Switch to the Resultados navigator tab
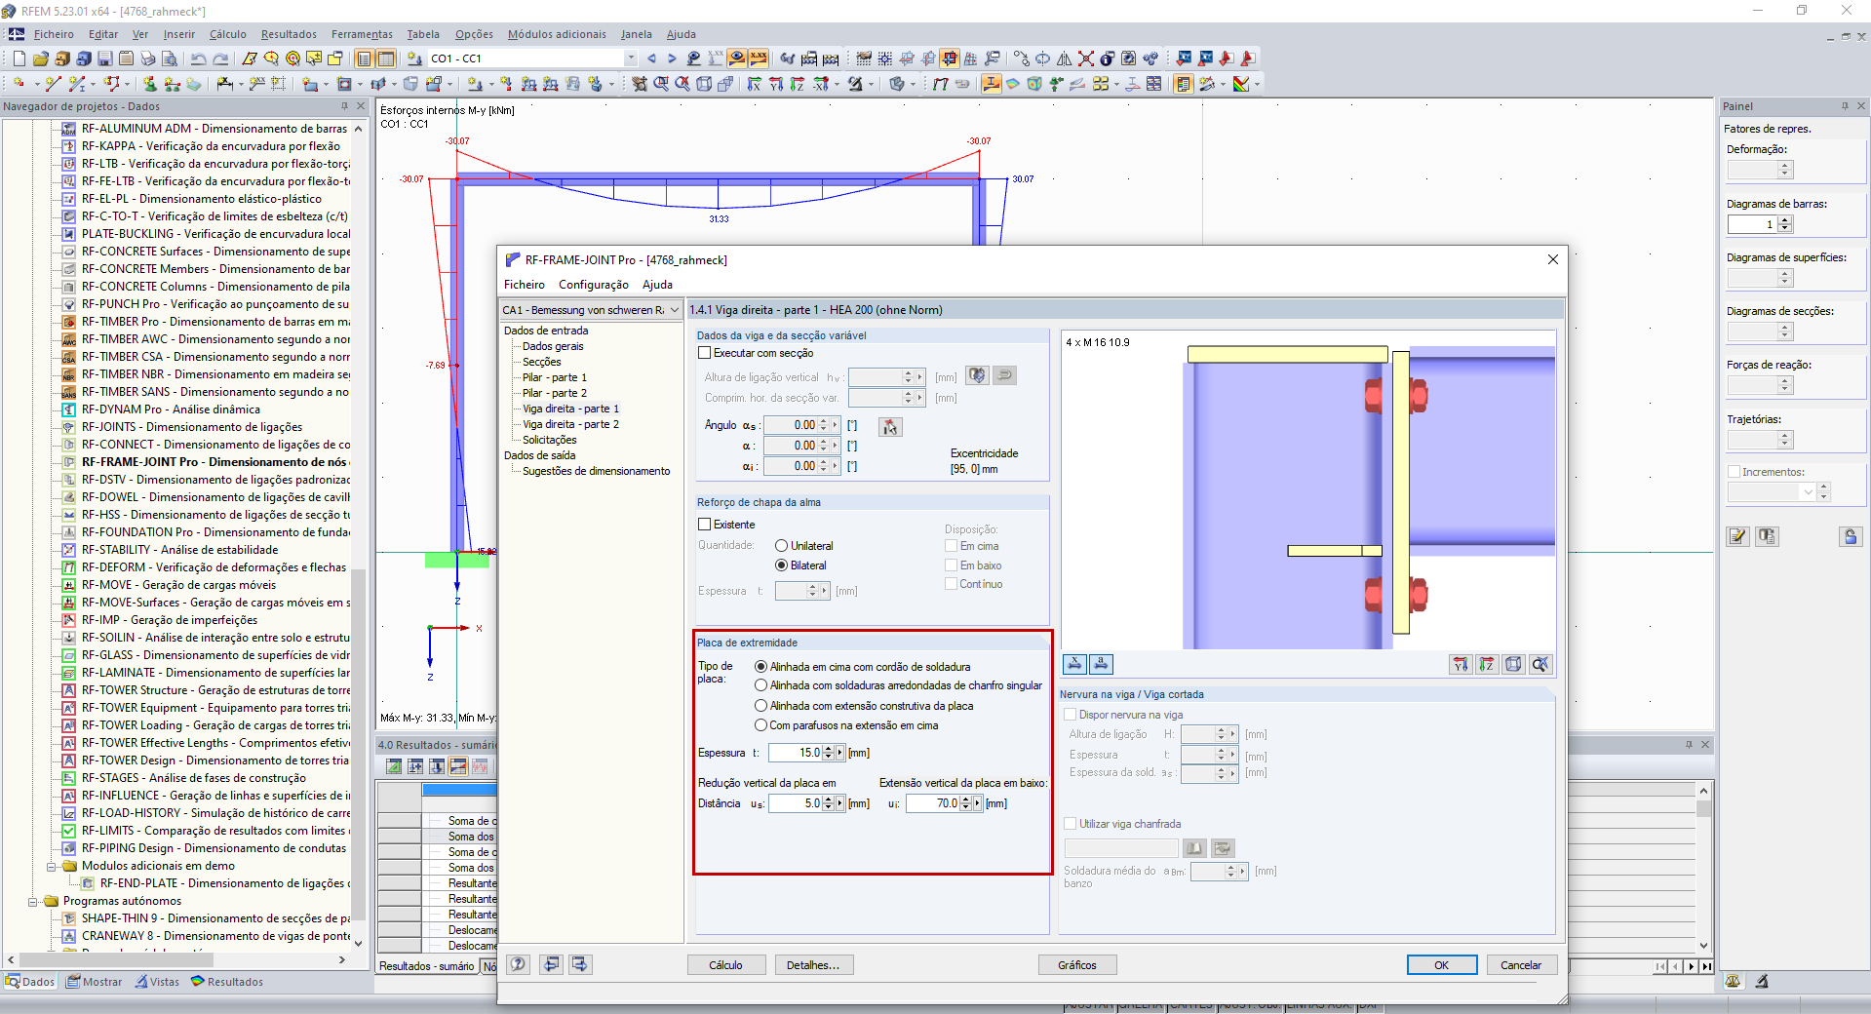This screenshot has height=1014, width=1871. tap(227, 982)
